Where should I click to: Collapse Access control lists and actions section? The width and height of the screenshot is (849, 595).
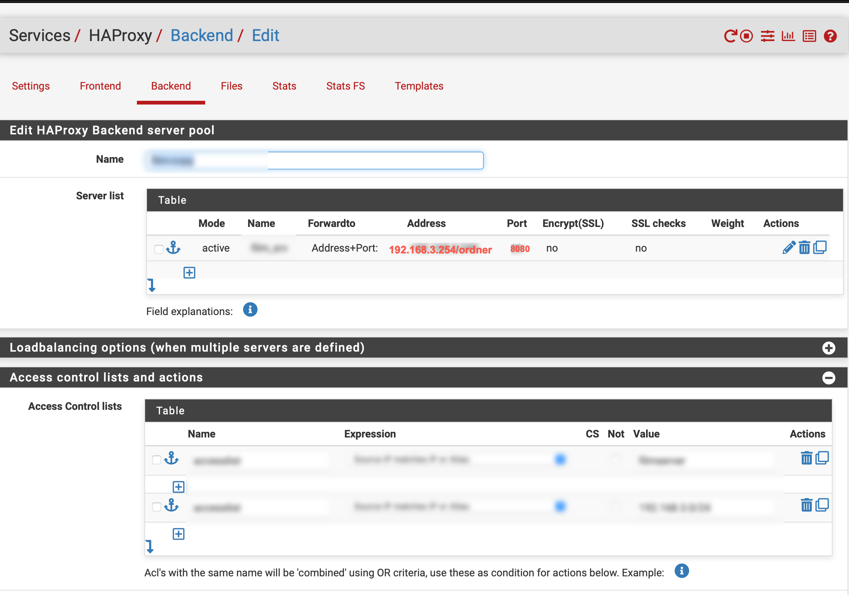point(828,378)
